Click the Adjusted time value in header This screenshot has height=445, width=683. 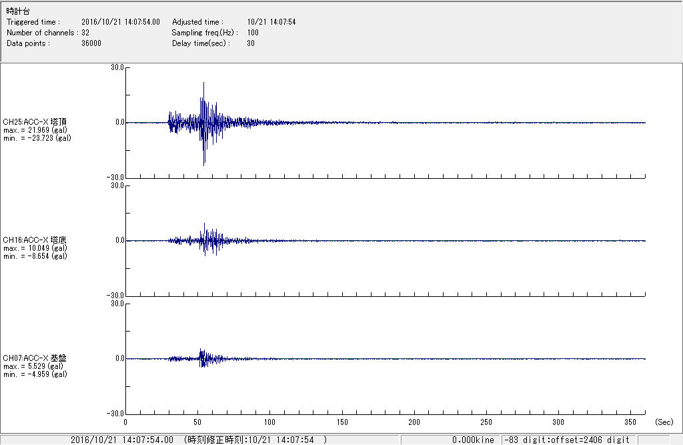point(271,22)
